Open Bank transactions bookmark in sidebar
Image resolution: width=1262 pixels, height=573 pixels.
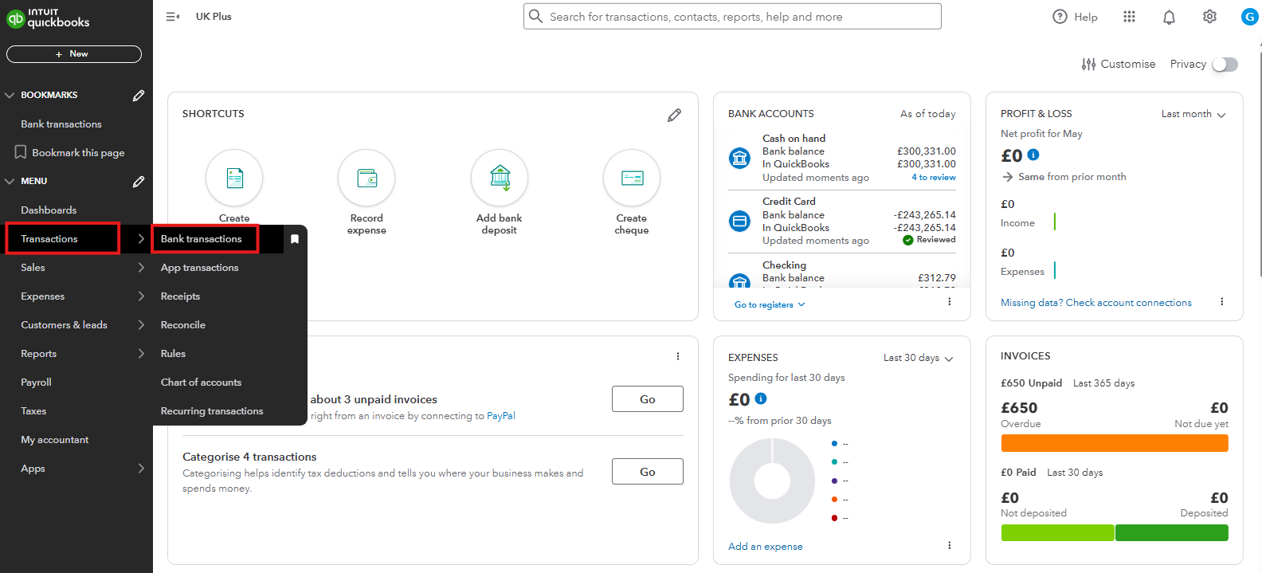coord(61,124)
